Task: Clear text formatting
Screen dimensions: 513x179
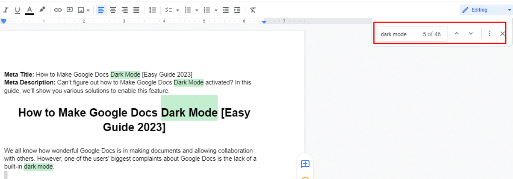Action: point(253,10)
